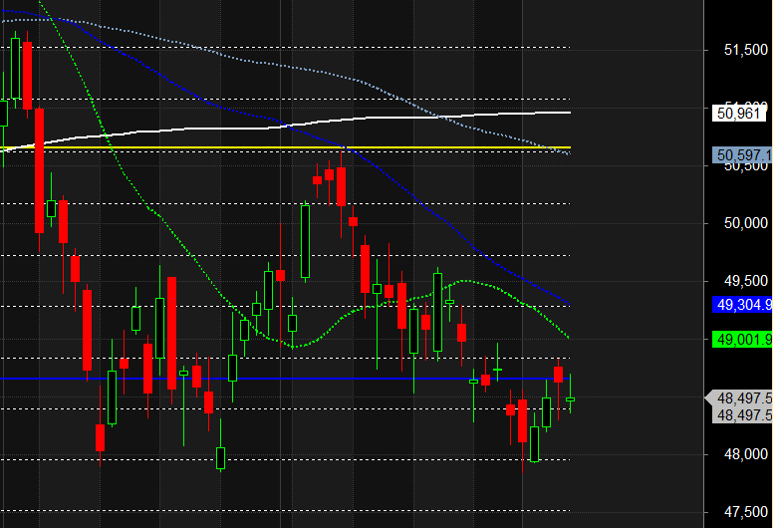Click the tall green candle reaching above 50,000

click(306, 241)
